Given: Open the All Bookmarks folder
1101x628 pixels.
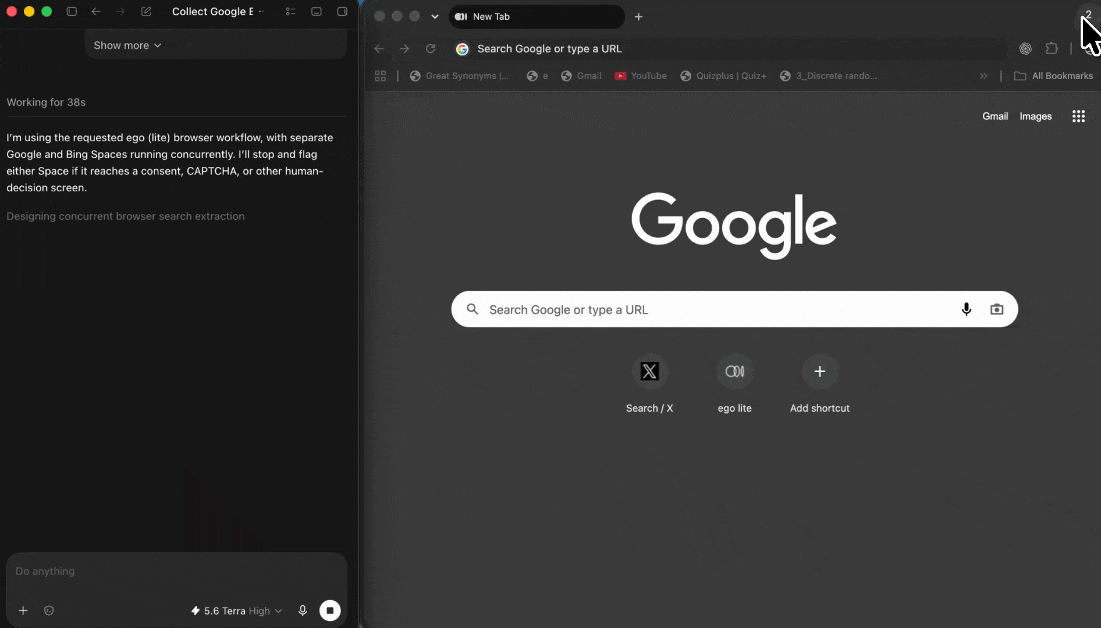Looking at the screenshot, I should pyautogui.click(x=1053, y=76).
